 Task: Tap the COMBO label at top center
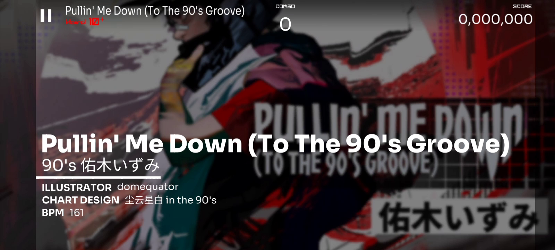click(285, 6)
